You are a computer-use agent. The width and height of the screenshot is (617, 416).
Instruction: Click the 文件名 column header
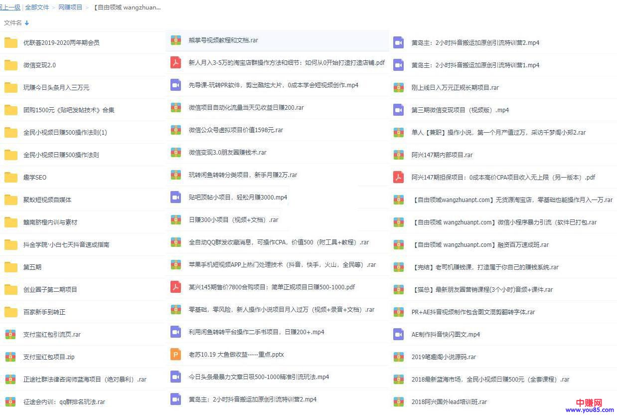click(x=13, y=23)
